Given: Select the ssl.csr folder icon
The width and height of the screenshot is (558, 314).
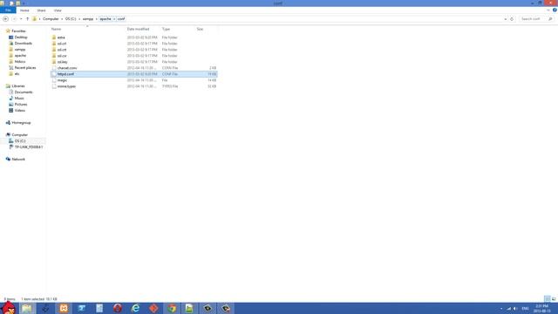Looking at the screenshot, I should coord(54,56).
